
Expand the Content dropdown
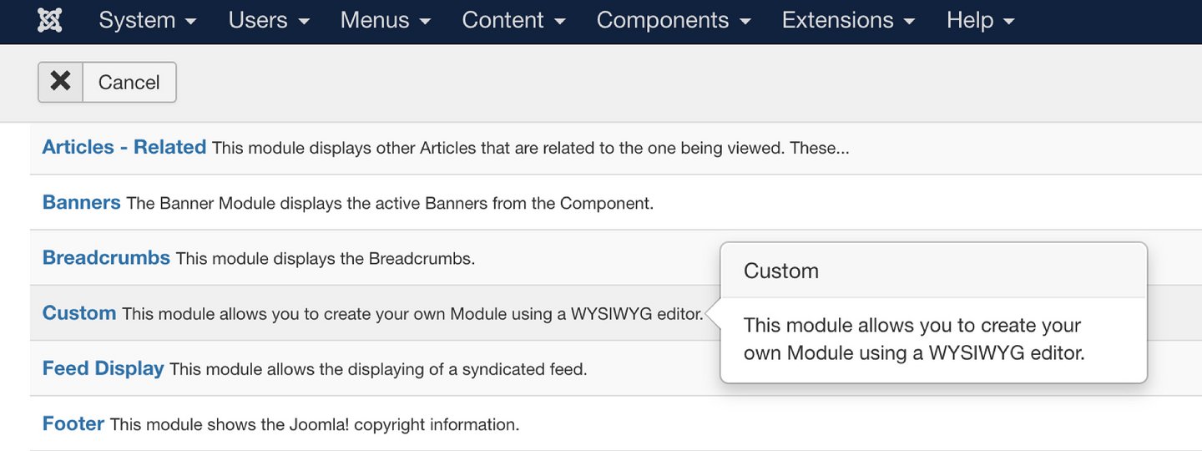pyautogui.click(x=513, y=20)
